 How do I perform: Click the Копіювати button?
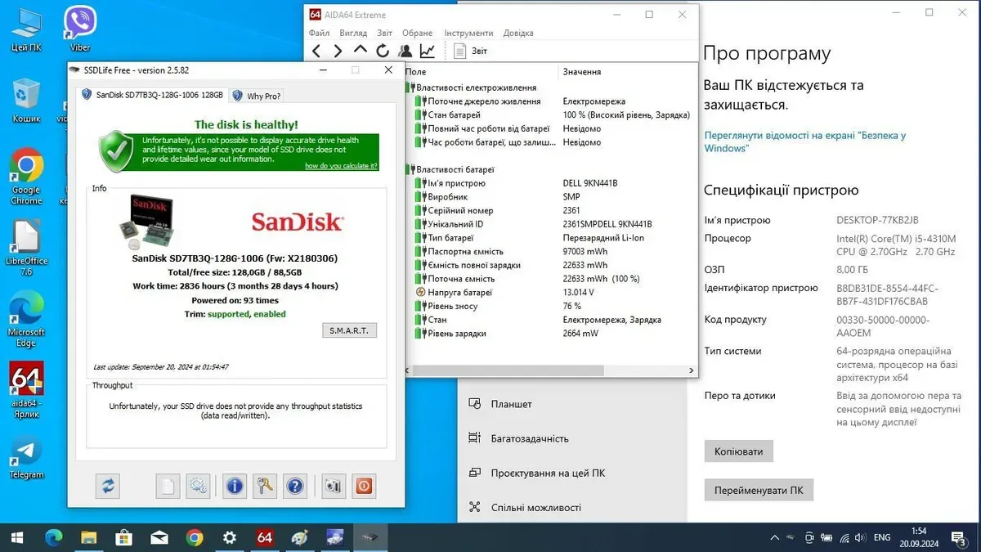coord(738,451)
